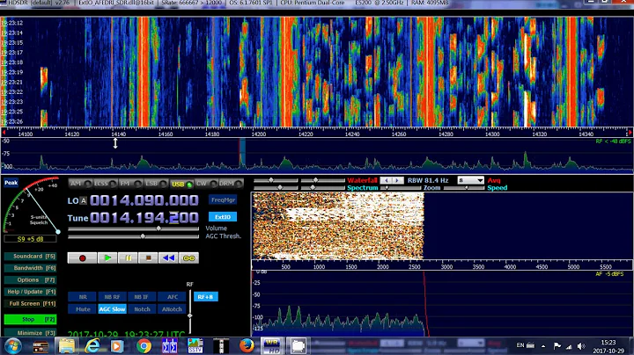
Task: Adjust the Zoom slider
Action: pos(401,188)
